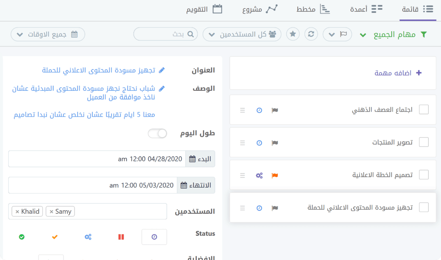
Task: Refresh the task list with the sync icon
Action: (311, 34)
